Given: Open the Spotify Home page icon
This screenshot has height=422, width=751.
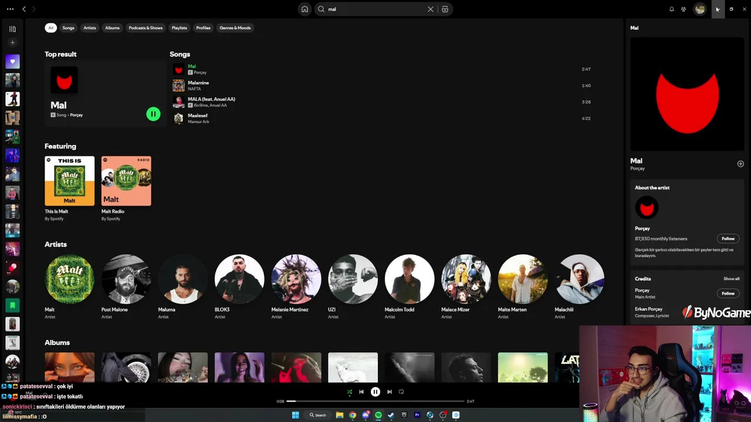Looking at the screenshot, I should pos(305,9).
